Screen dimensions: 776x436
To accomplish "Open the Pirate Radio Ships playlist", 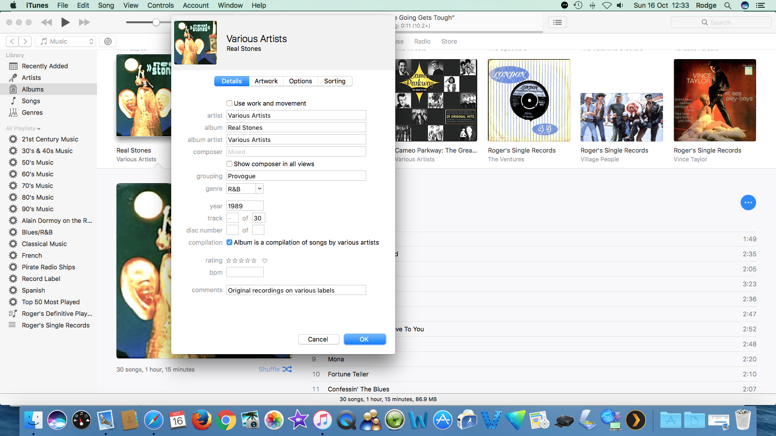I will pyautogui.click(x=48, y=267).
